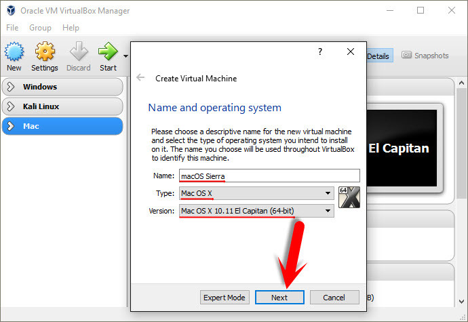The width and height of the screenshot is (468, 322).
Task: Click the Mac OS X 64-bit icon
Action: click(349, 197)
